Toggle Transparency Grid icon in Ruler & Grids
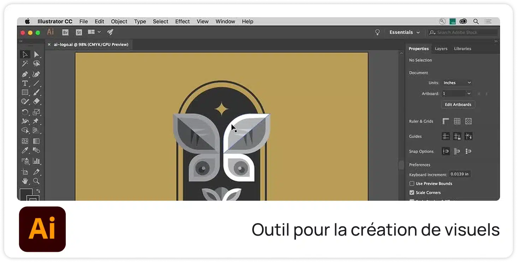Image resolution: width=517 pixels, height=262 pixels. tap(469, 121)
